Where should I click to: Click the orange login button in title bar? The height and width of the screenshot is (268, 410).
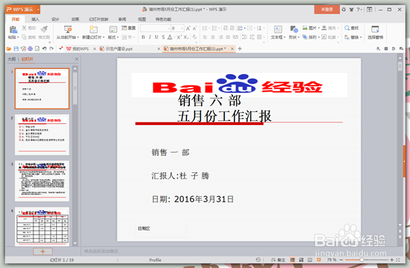click(x=327, y=10)
